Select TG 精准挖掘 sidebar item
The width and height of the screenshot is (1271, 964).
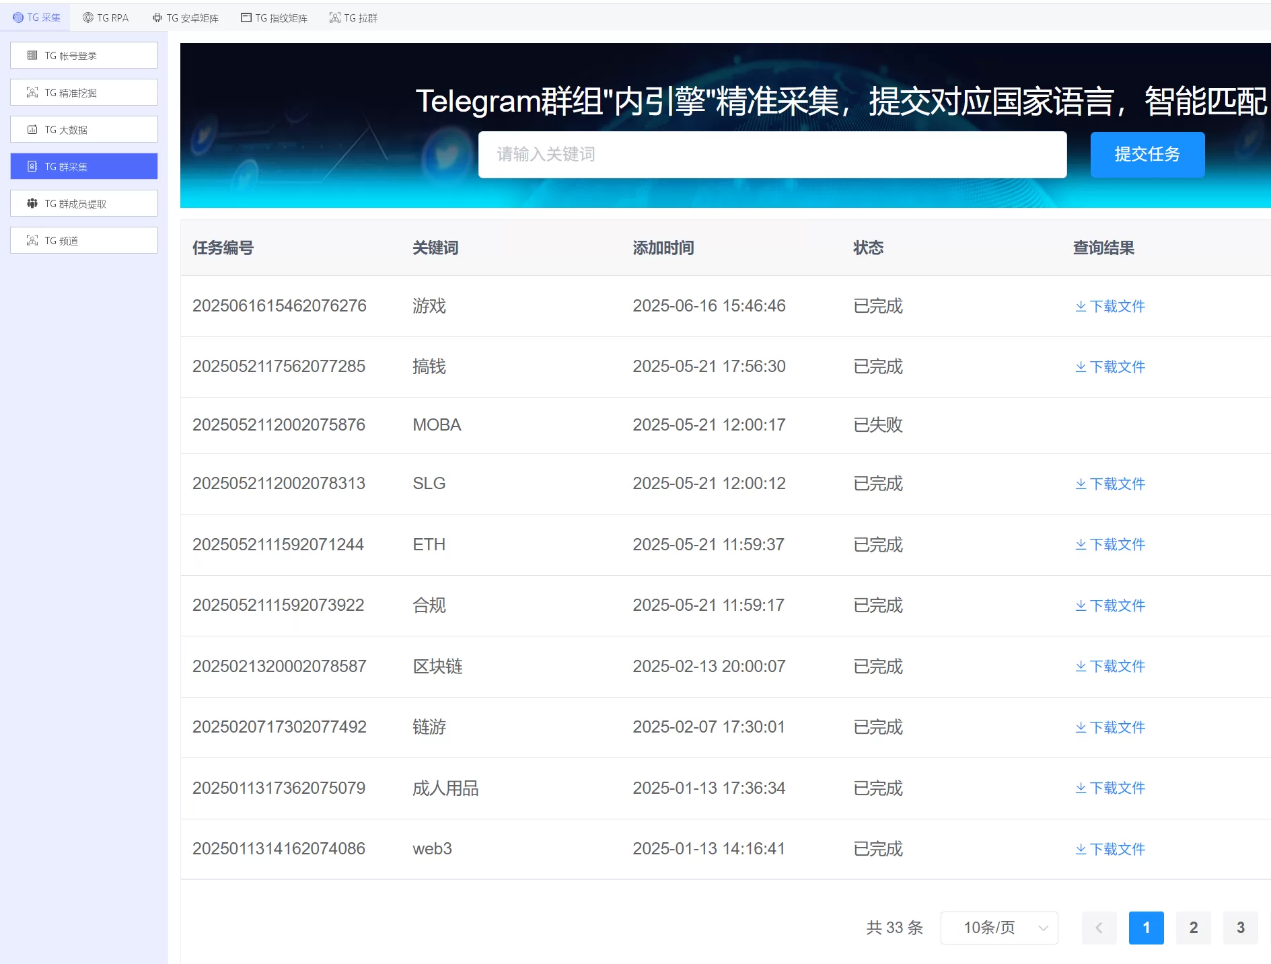click(x=84, y=92)
